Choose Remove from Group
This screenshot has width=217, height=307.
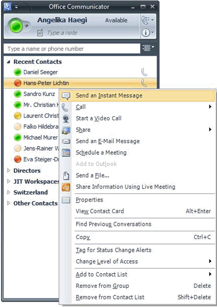(137, 286)
